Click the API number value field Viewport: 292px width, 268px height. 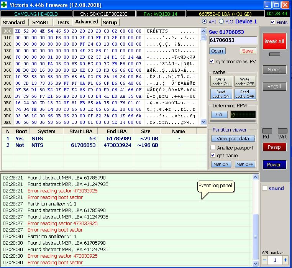point(275,260)
